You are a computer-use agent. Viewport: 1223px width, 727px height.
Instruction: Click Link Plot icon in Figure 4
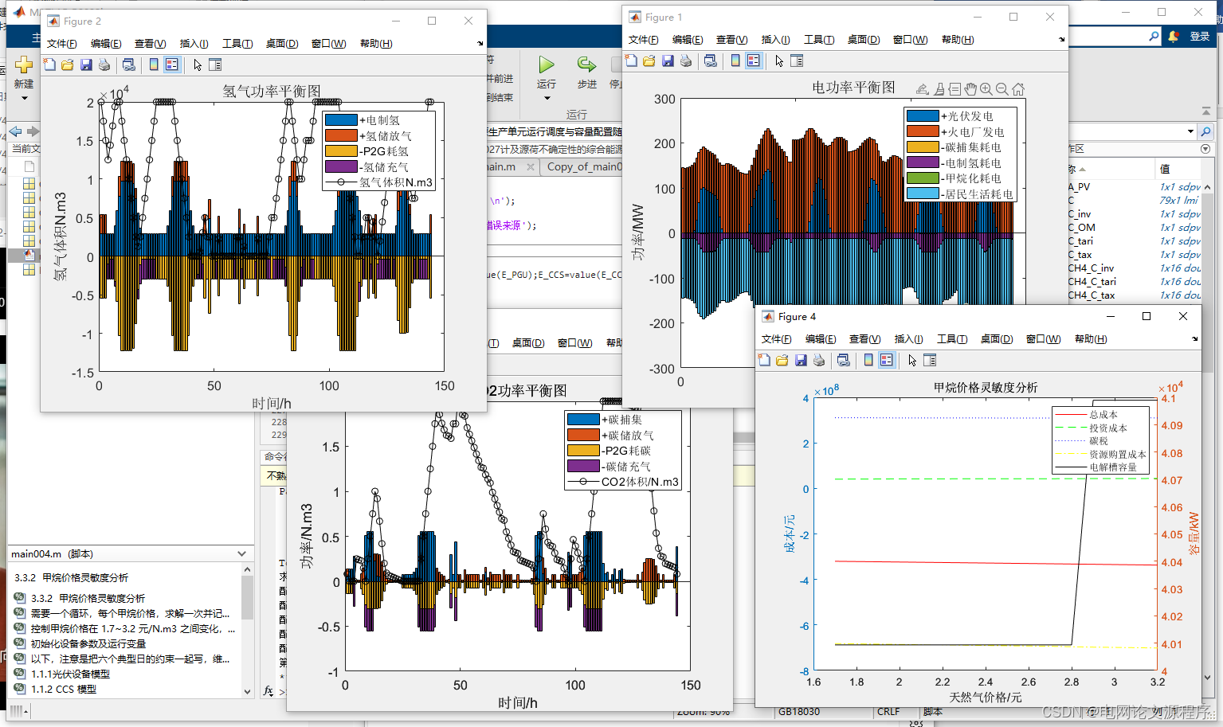coord(843,360)
